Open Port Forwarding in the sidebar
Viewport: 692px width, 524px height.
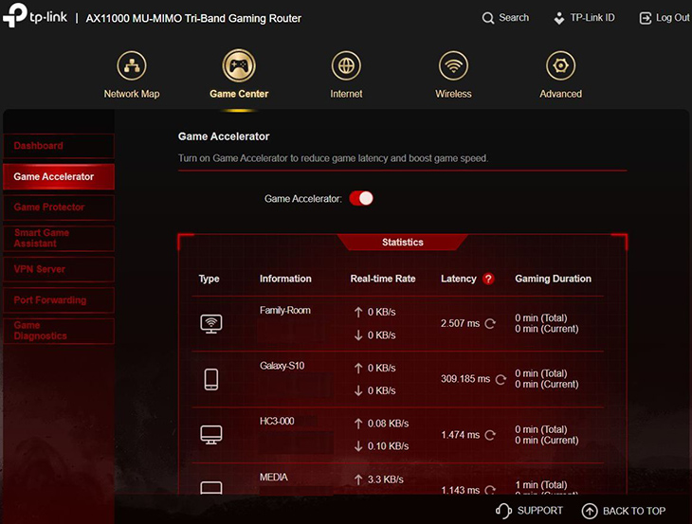pos(59,300)
